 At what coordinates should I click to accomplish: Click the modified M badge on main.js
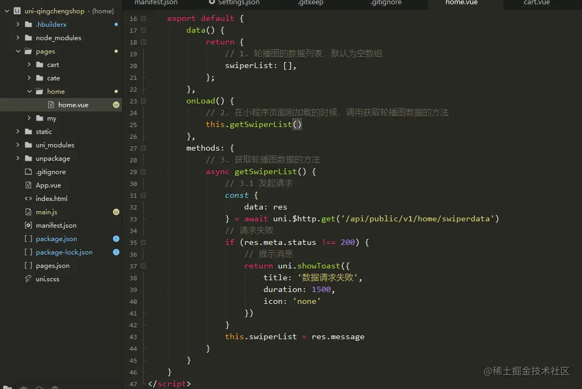[116, 212]
